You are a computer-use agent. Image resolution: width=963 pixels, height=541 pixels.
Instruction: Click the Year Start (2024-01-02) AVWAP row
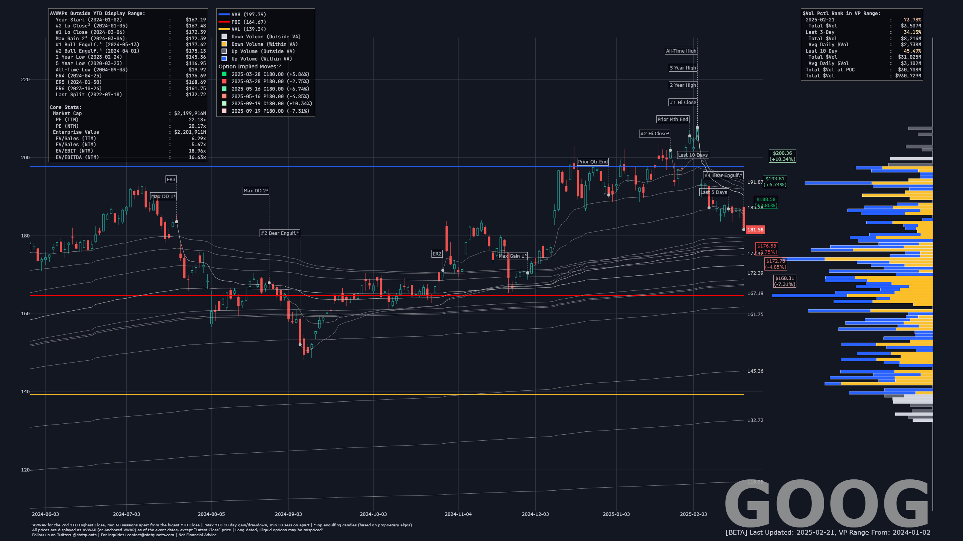(131, 20)
